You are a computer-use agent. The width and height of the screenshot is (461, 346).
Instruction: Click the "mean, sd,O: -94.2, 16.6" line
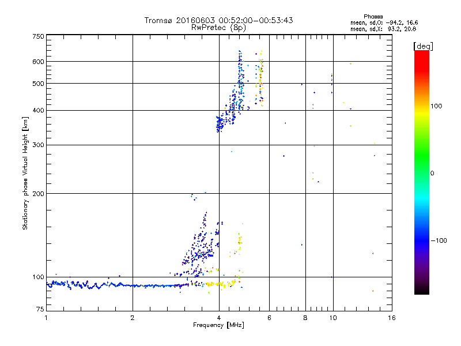[384, 22]
